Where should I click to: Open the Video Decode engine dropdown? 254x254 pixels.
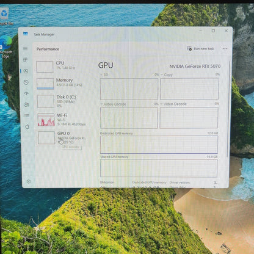click(x=173, y=104)
